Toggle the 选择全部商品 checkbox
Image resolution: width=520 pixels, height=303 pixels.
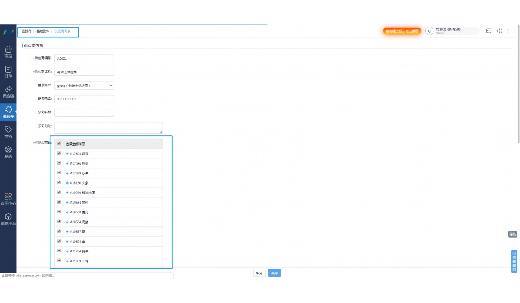[59, 144]
